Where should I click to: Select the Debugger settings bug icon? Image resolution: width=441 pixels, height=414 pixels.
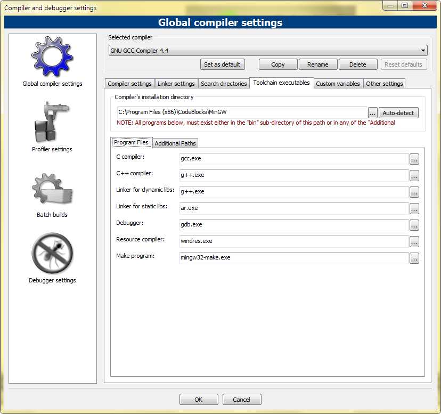pyautogui.click(x=52, y=254)
